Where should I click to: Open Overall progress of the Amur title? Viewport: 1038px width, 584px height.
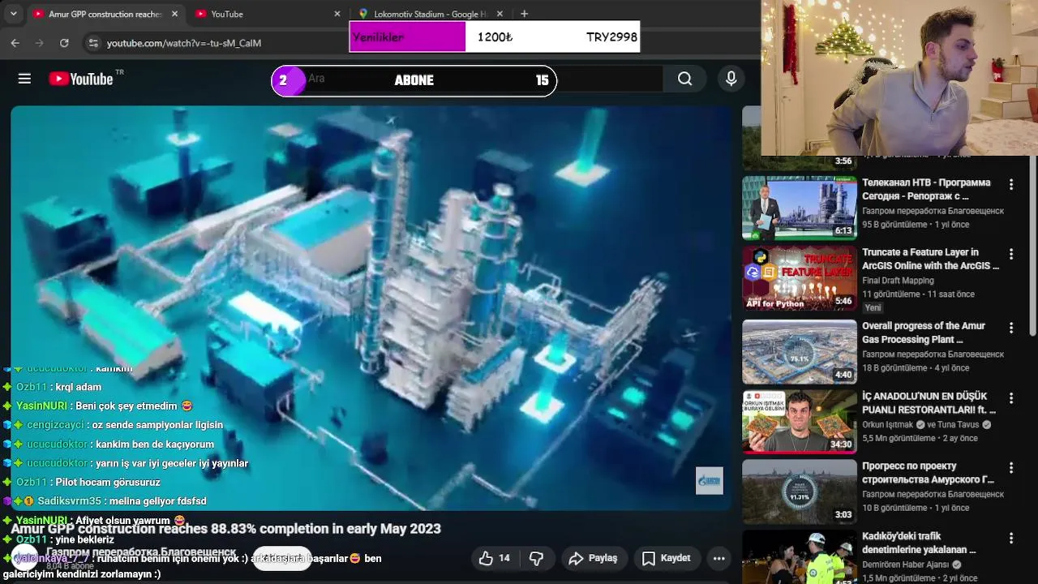(924, 333)
